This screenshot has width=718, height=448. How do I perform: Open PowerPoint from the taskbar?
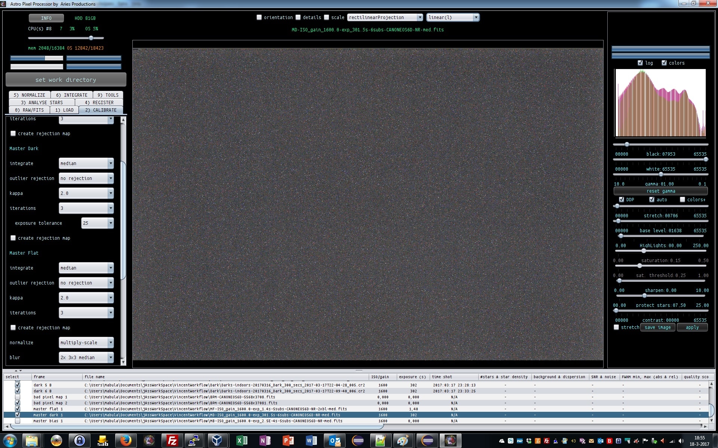click(x=288, y=441)
